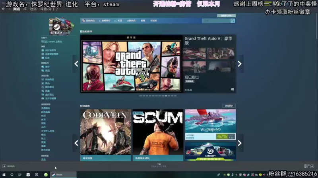Browse the 角色扮演 RPG genre

[46, 150]
